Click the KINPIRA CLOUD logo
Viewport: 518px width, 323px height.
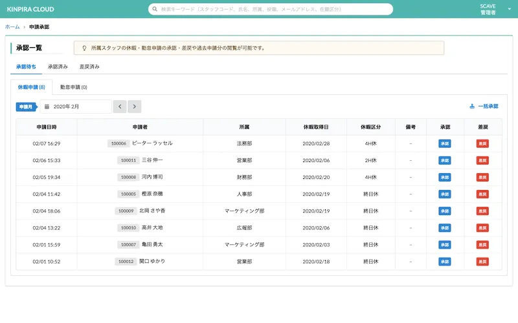(x=30, y=9)
